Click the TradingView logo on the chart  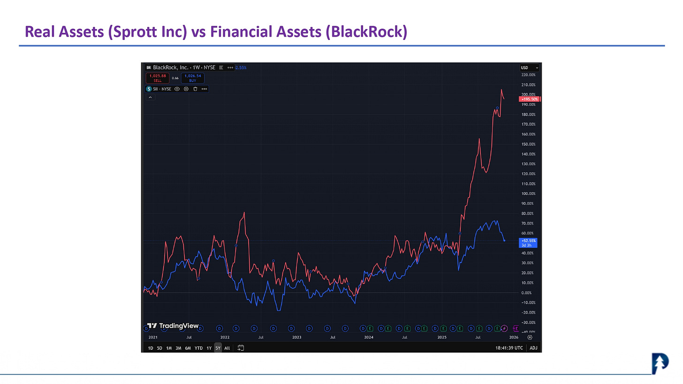coord(173,326)
